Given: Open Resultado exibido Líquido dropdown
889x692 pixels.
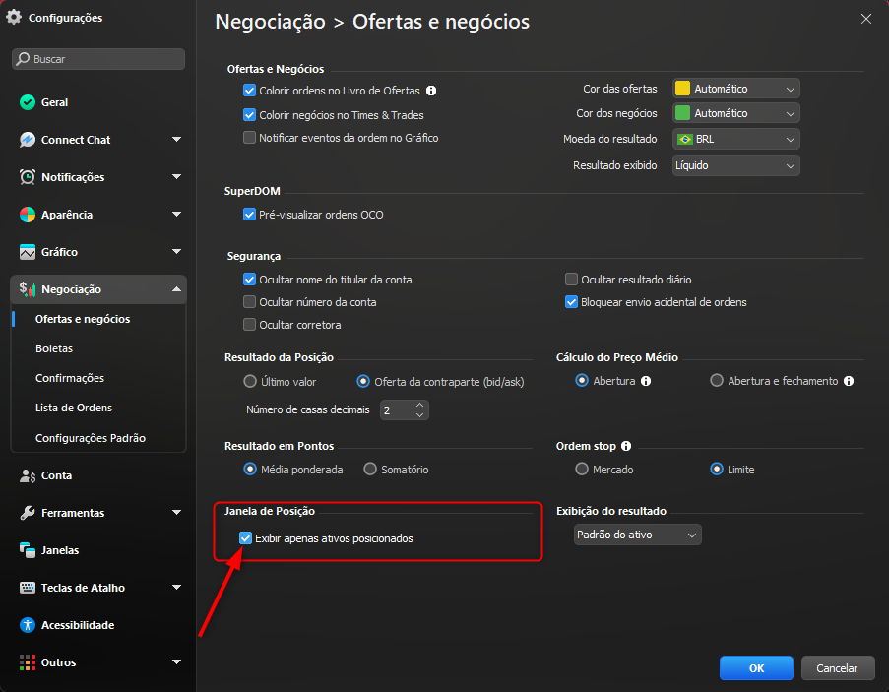Looking at the screenshot, I should tap(736, 166).
